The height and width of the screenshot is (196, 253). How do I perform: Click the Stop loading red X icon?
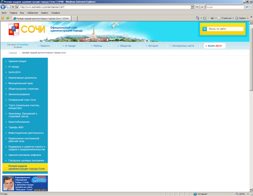click(x=202, y=7)
